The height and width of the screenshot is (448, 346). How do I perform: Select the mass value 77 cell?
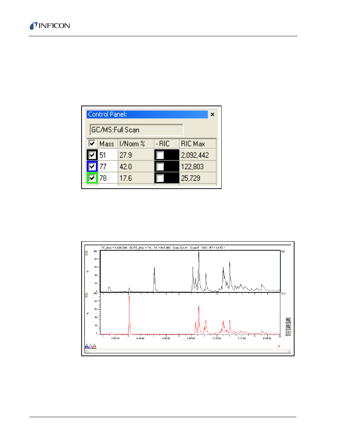point(108,167)
